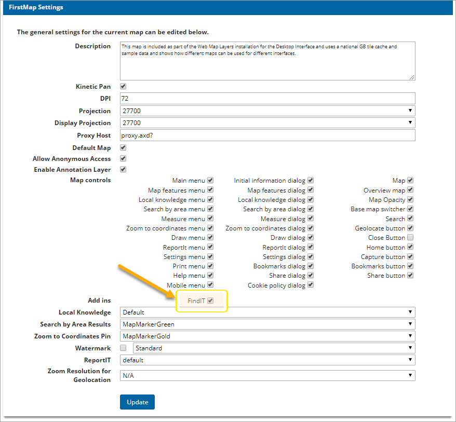Open the ReportIT dropdown
456x422 pixels.
(267, 360)
